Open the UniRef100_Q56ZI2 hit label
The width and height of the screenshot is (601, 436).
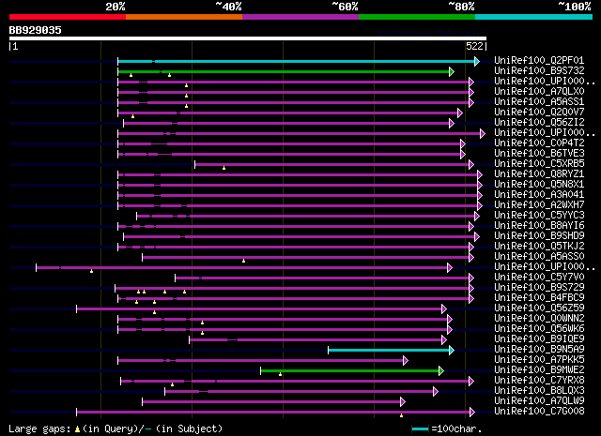click(x=539, y=123)
